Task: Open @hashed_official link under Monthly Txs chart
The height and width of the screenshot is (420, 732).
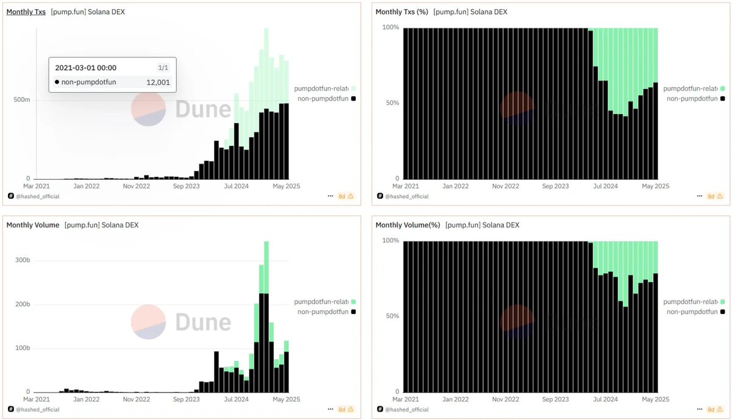Action: point(39,196)
